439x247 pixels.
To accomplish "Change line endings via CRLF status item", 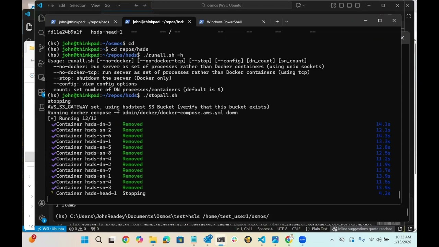I will click(296, 229).
